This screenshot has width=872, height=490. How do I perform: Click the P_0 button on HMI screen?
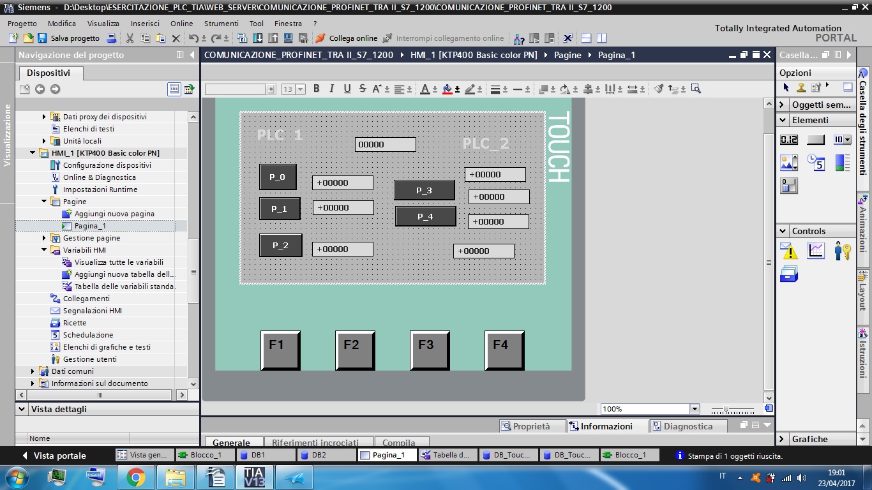278,177
